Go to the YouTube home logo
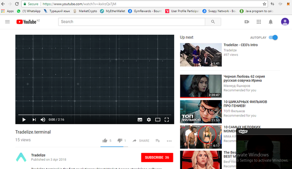The image size is (292, 169). (x=26, y=22)
